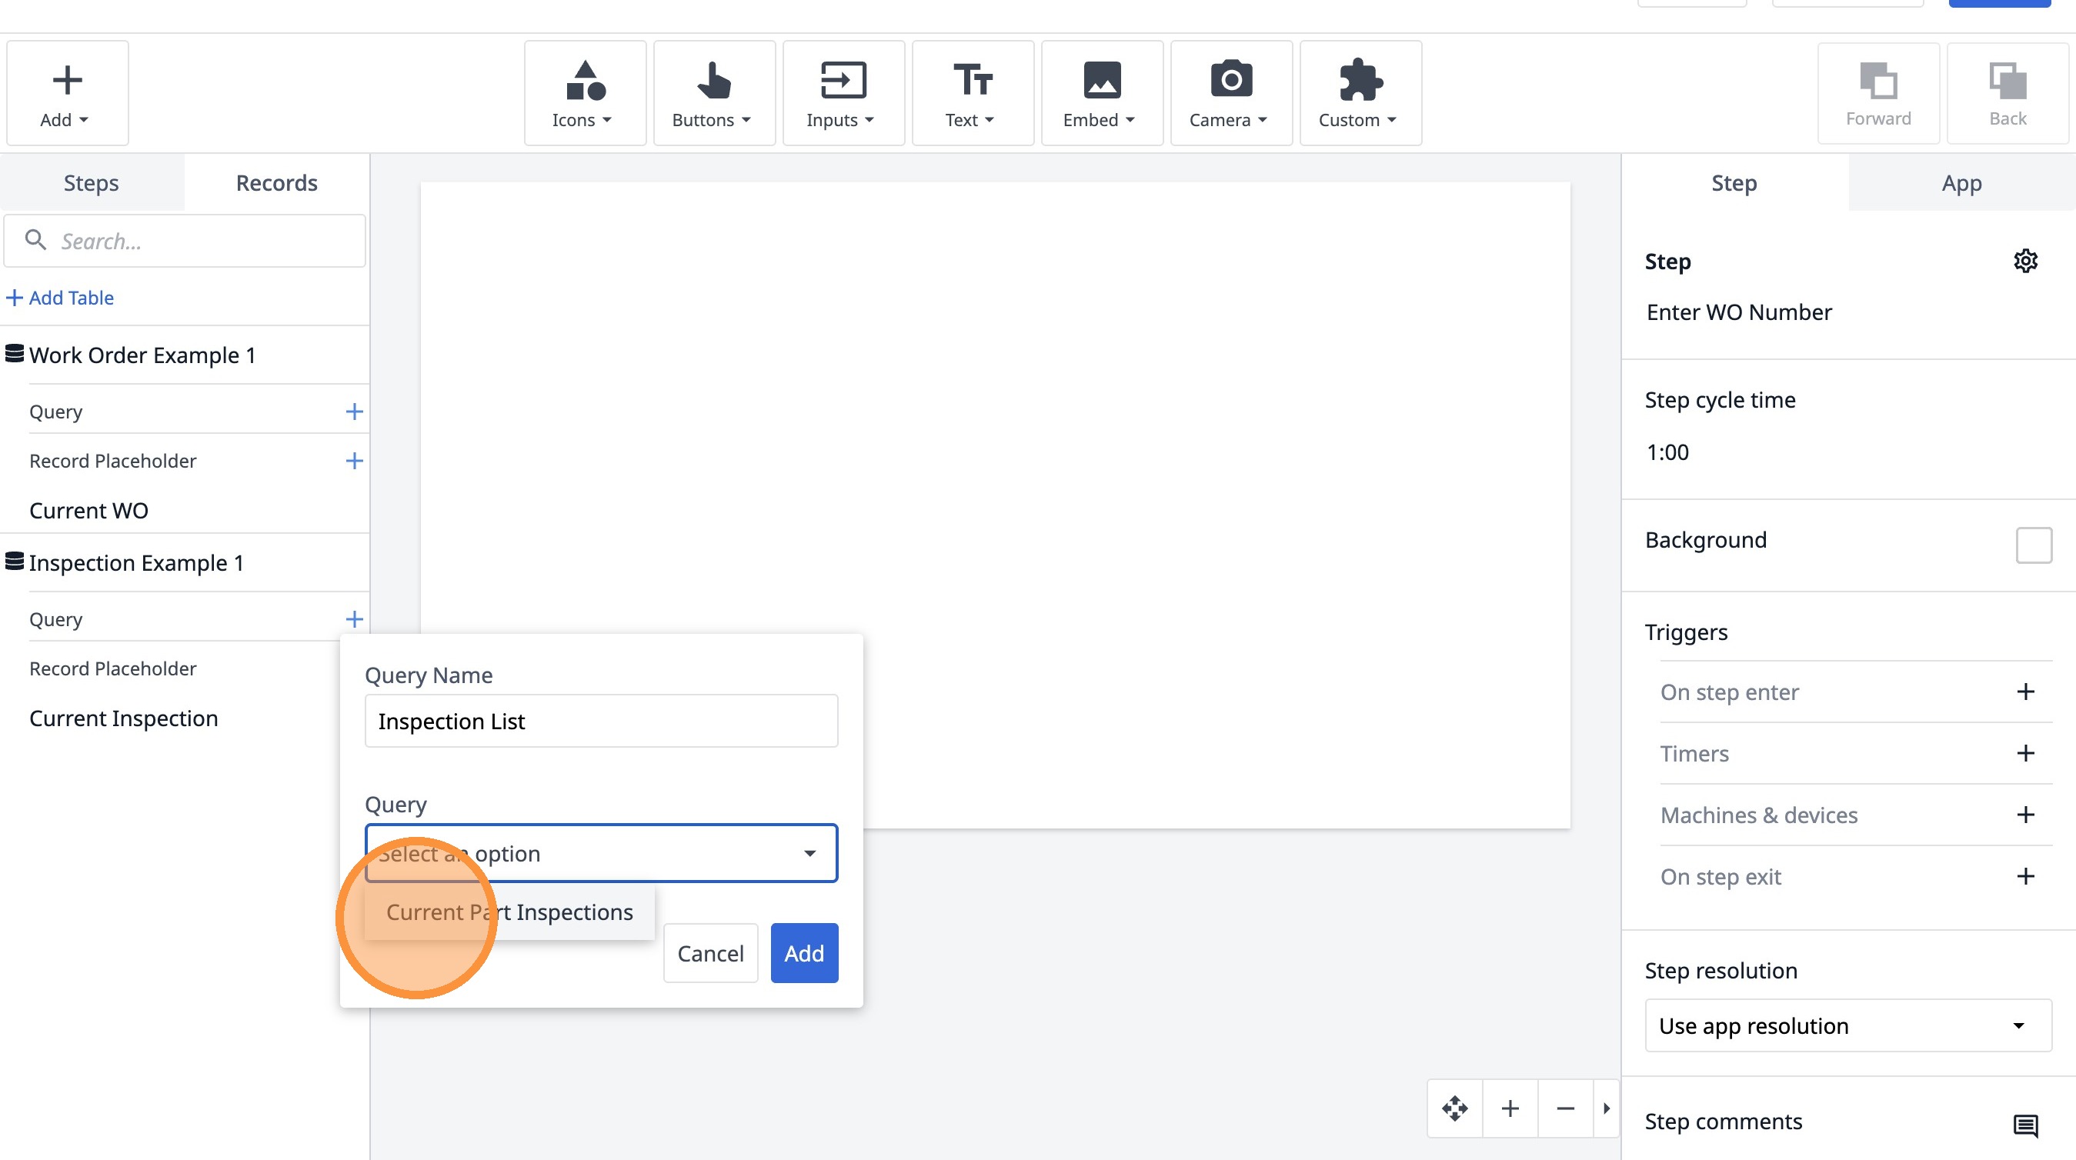The width and height of the screenshot is (2076, 1160).
Task: Open the step settings gear icon
Action: [2025, 261]
